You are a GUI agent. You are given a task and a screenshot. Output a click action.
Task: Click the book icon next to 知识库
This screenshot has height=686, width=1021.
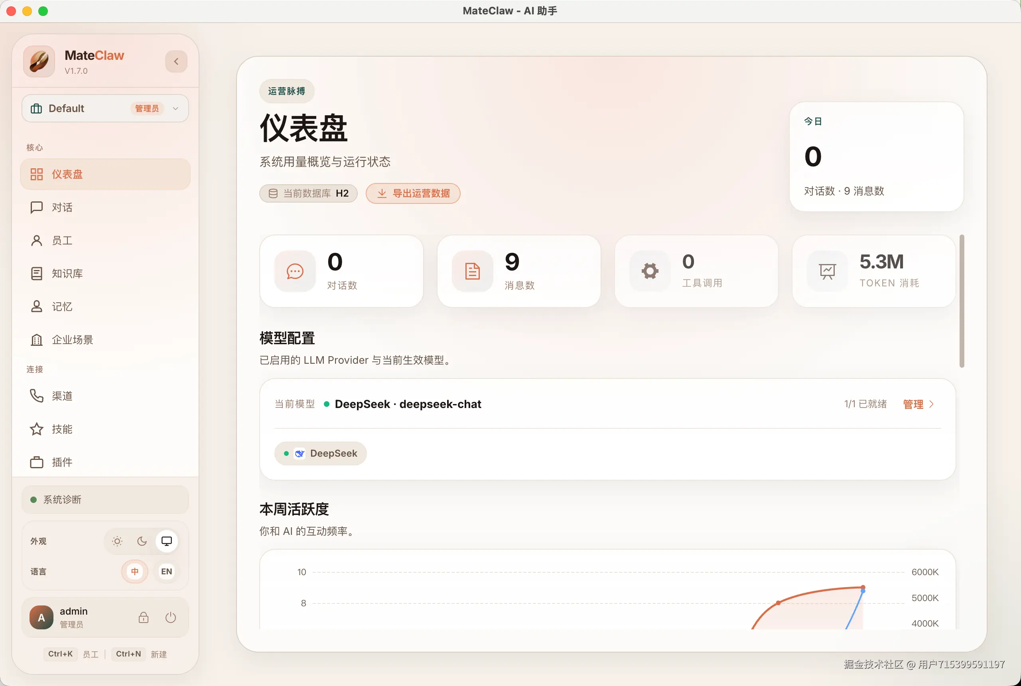(x=37, y=274)
